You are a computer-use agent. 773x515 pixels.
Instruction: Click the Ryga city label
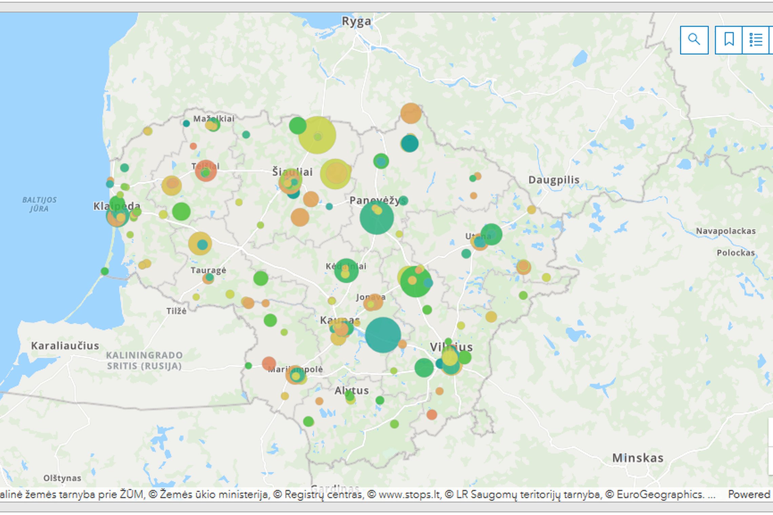[356, 21]
